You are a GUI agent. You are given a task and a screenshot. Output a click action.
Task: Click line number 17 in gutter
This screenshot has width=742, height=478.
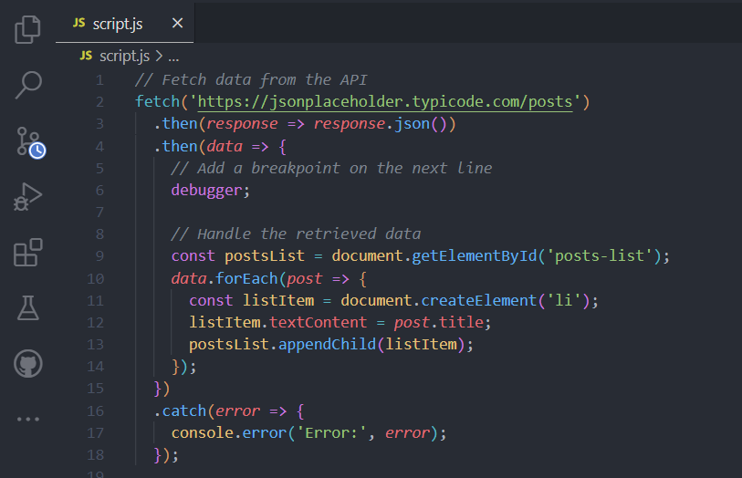click(x=95, y=433)
